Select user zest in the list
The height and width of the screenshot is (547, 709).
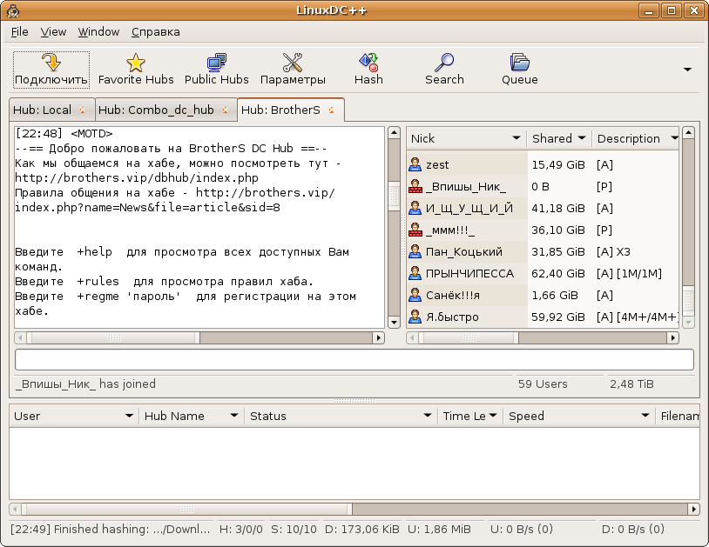(x=437, y=164)
